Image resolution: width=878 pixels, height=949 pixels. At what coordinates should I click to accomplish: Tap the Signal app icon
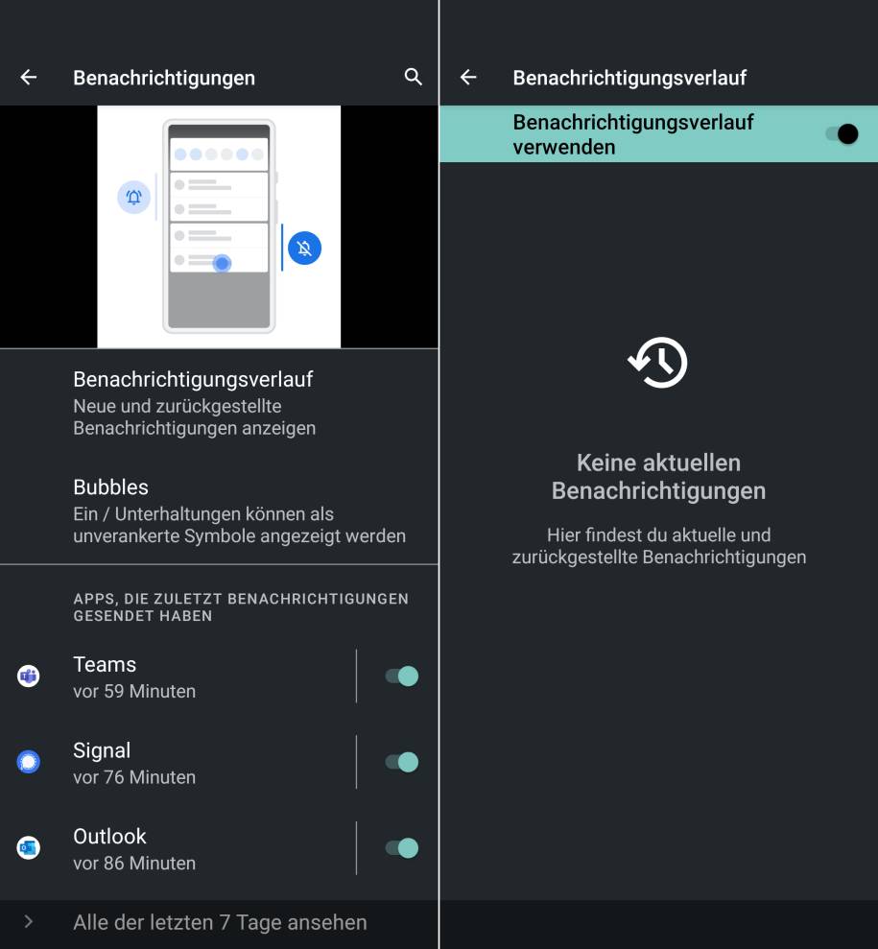tap(29, 762)
